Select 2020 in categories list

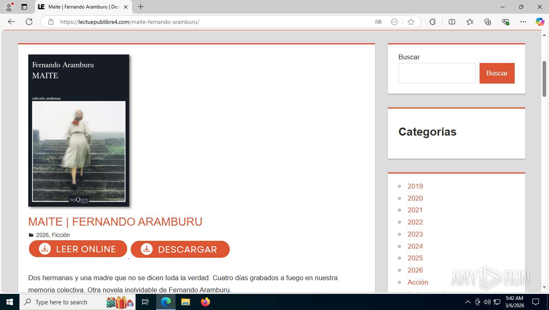pyautogui.click(x=415, y=198)
